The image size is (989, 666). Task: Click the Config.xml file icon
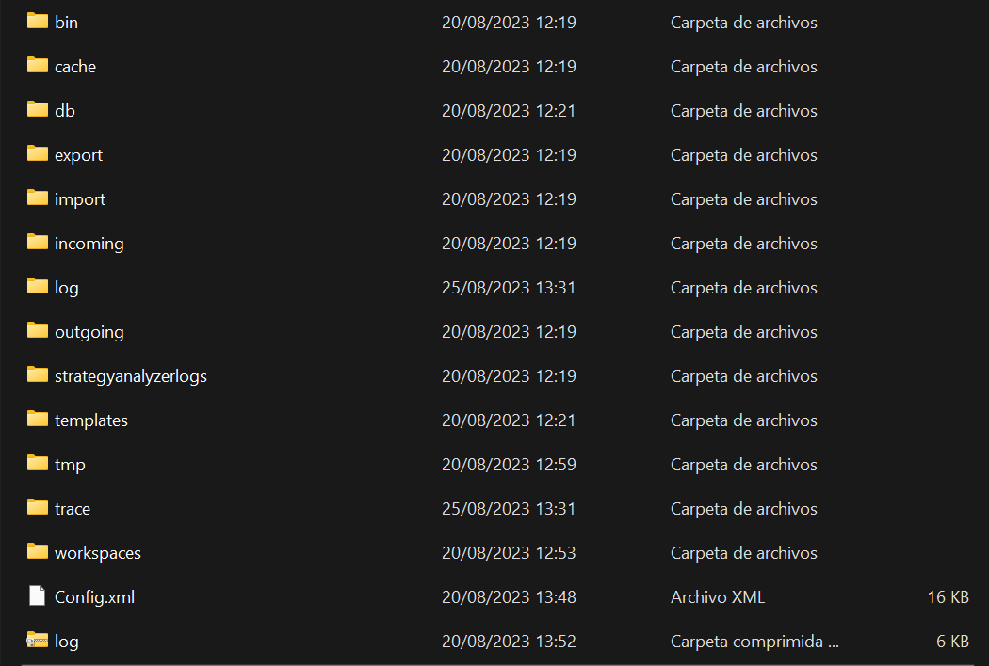[x=38, y=596]
